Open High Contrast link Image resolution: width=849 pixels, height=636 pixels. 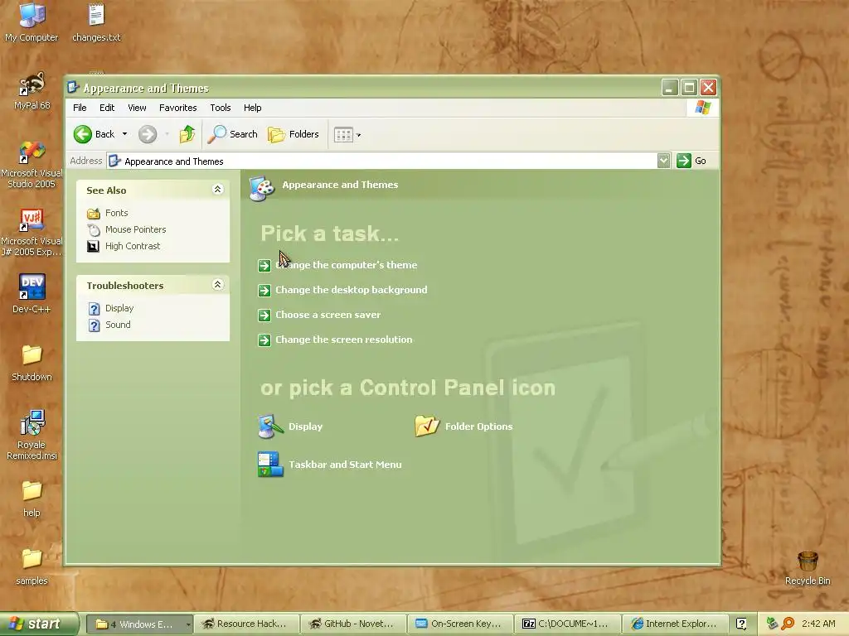(133, 246)
